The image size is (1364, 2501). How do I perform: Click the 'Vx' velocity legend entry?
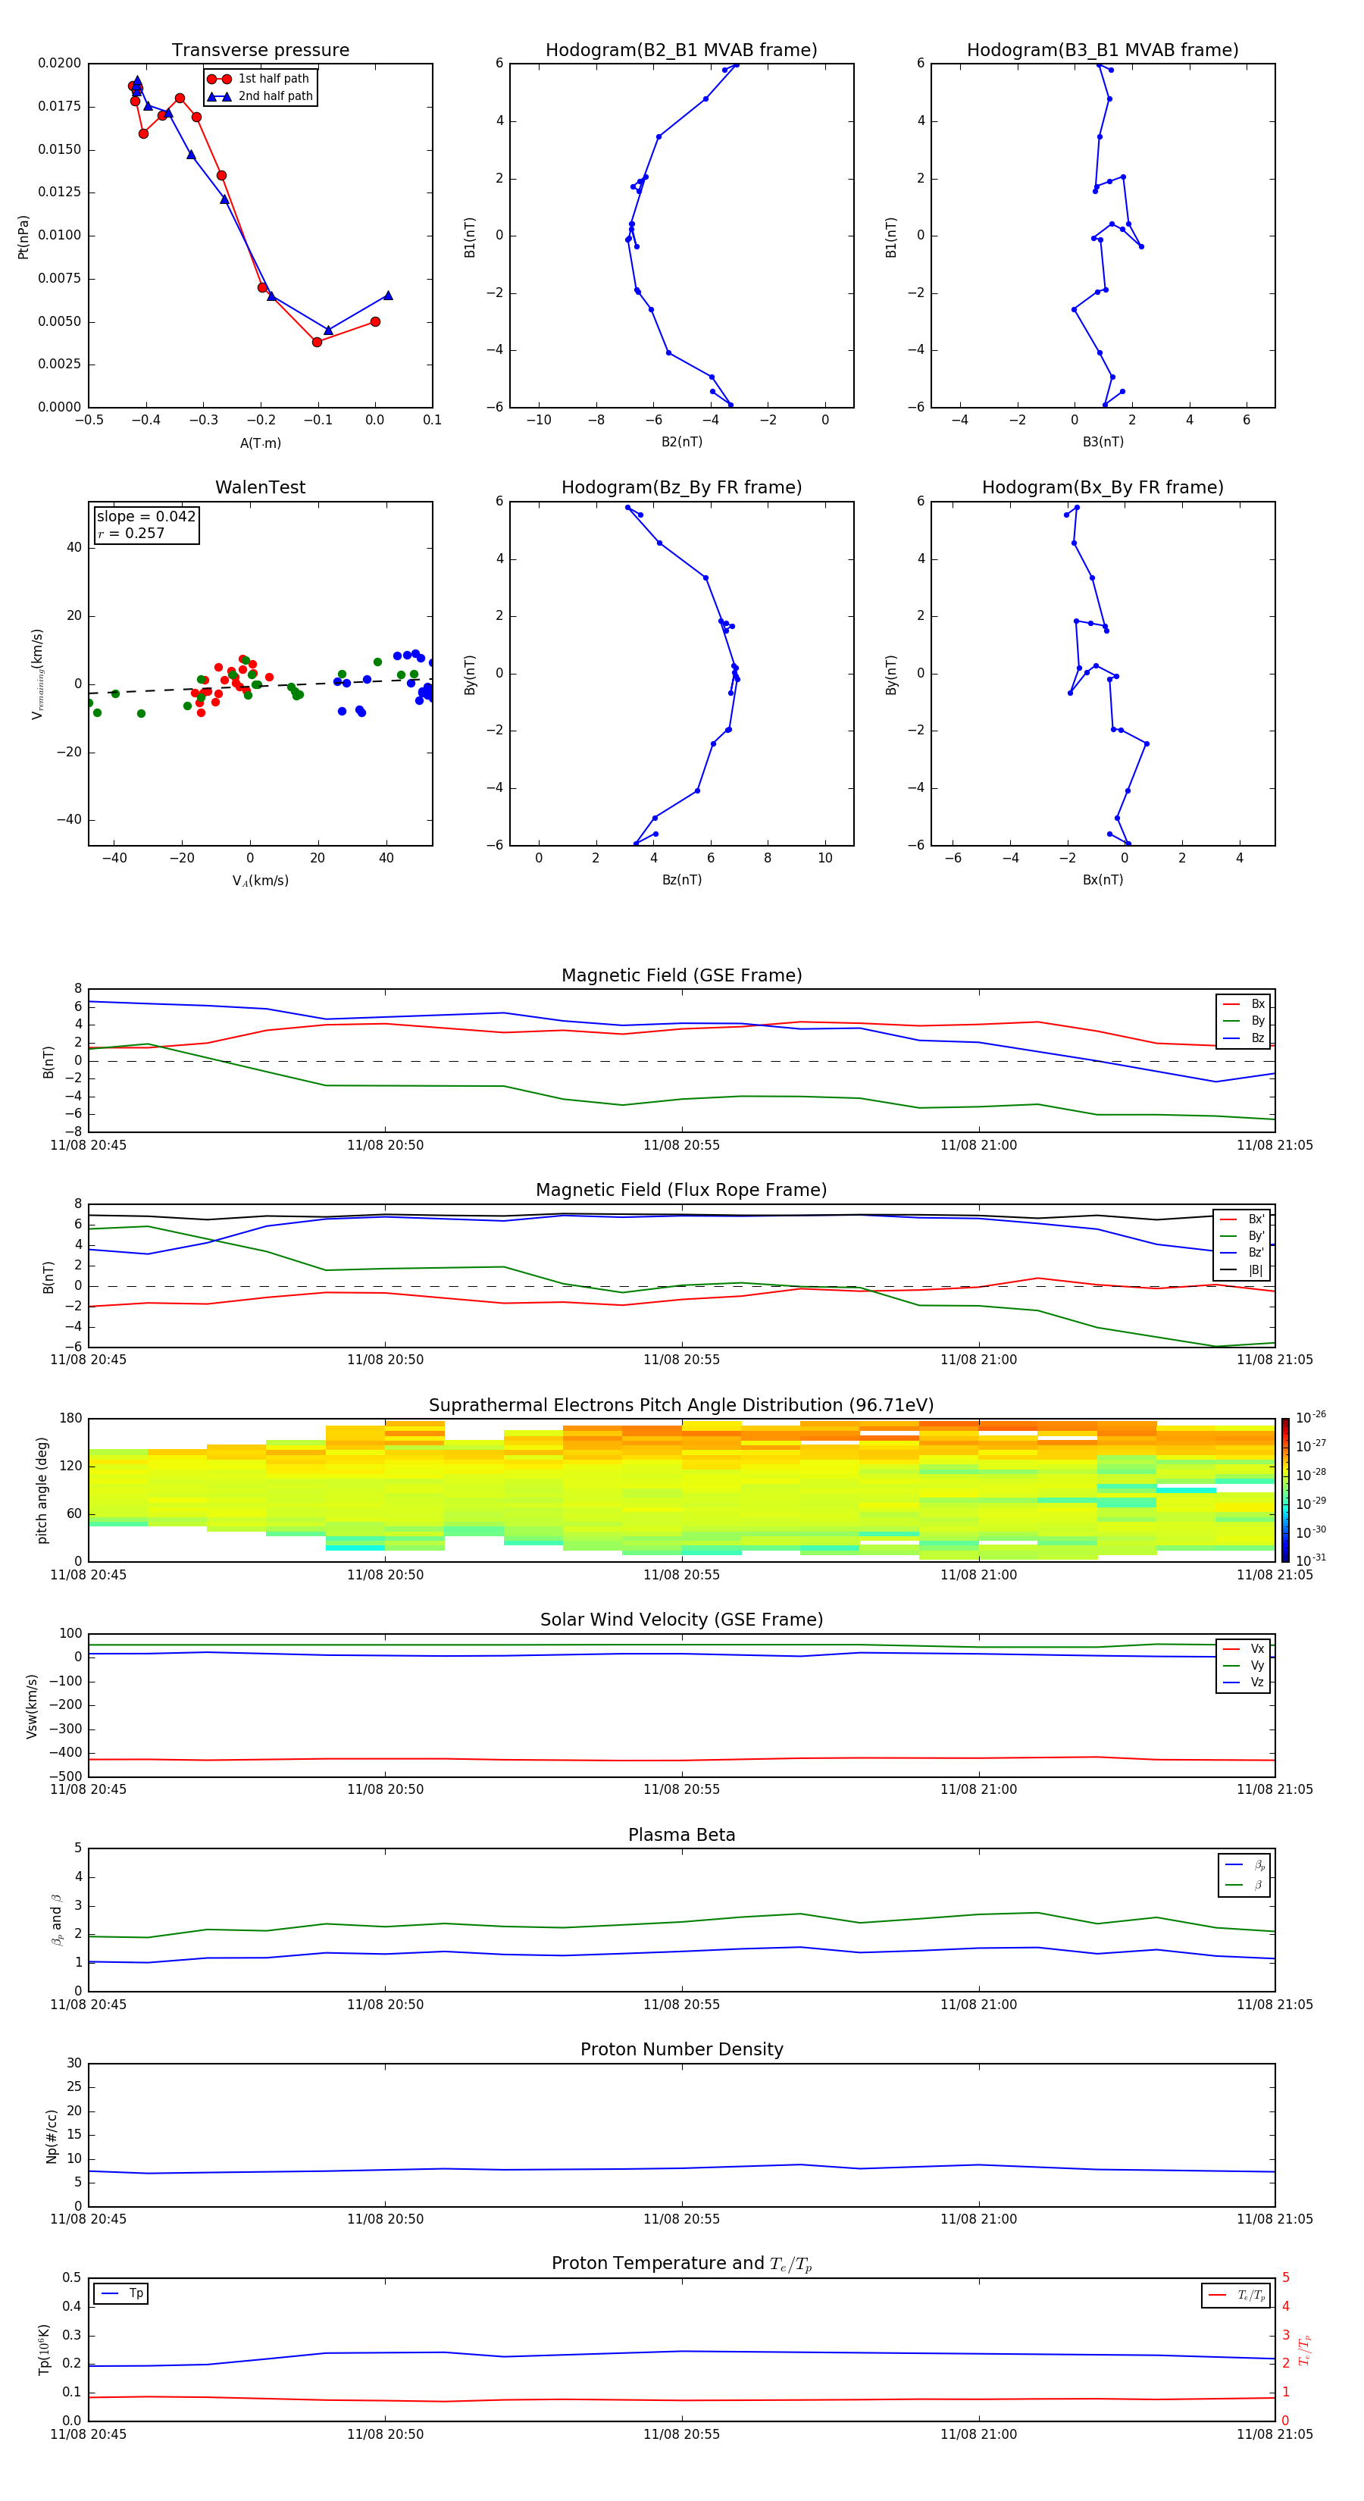point(1244,1648)
